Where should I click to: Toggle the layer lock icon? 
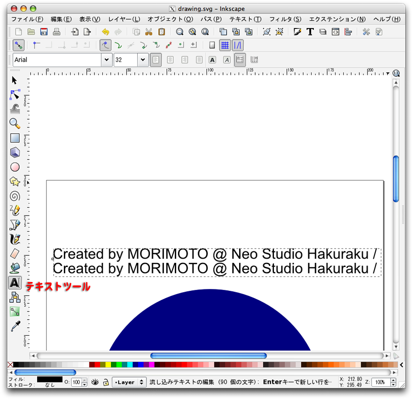tap(106, 382)
